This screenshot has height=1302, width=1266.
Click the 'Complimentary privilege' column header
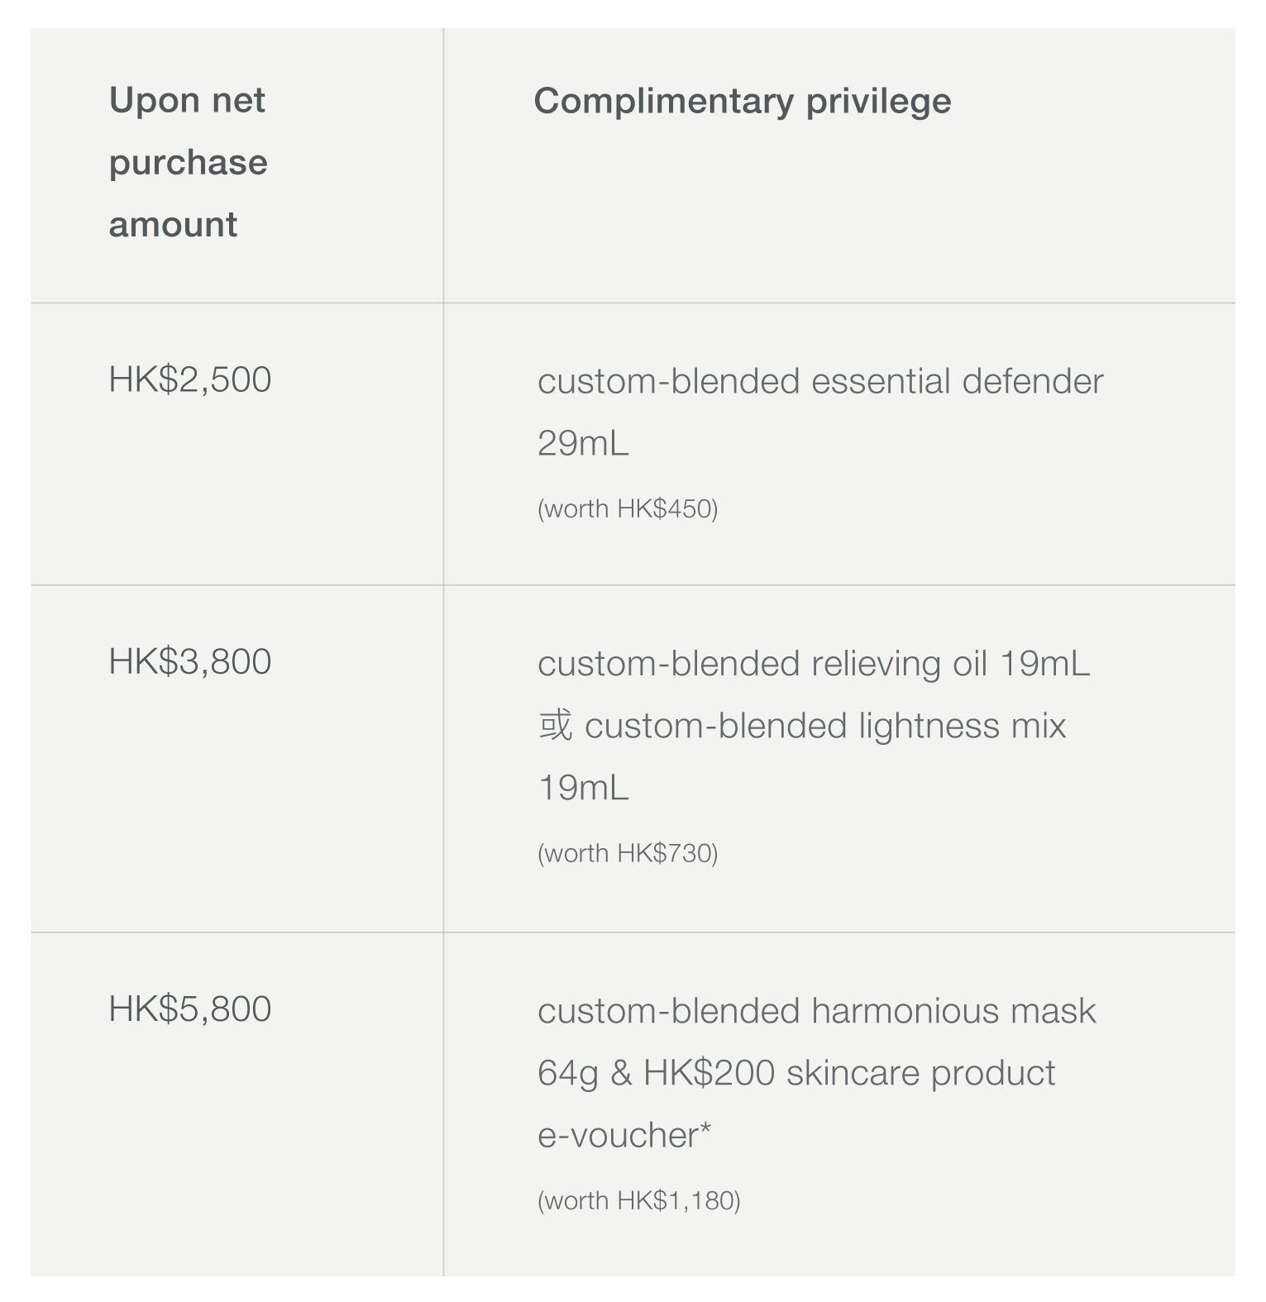742,101
